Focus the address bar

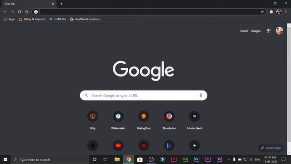[x=149, y=12]
